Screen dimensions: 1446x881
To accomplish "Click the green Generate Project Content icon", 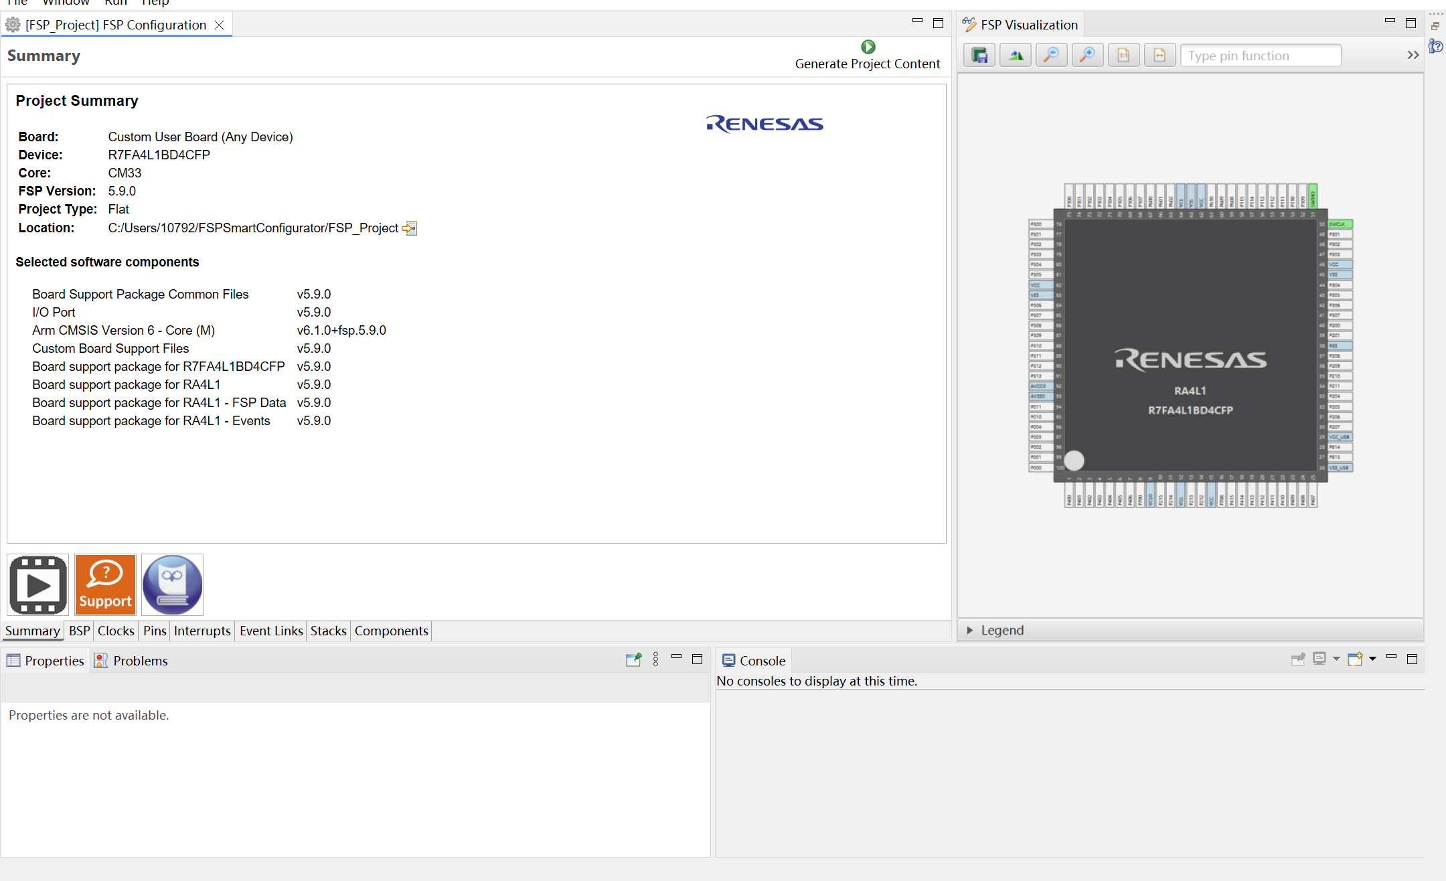I will pos(868,47).
